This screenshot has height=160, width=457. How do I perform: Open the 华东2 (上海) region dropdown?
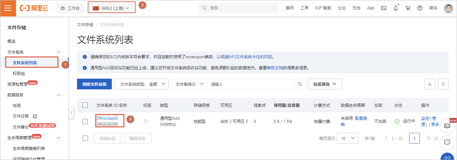111,8
